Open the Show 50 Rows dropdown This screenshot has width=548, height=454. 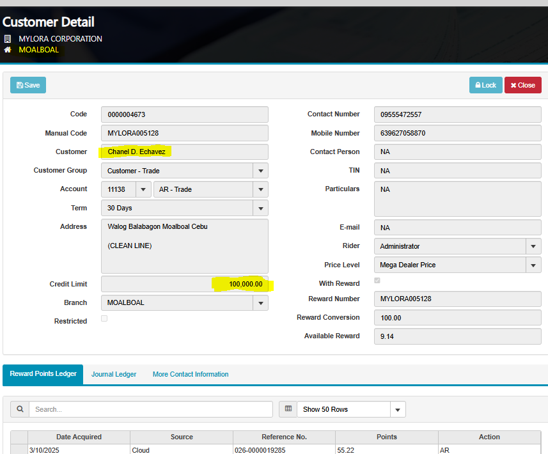(351, 409)
